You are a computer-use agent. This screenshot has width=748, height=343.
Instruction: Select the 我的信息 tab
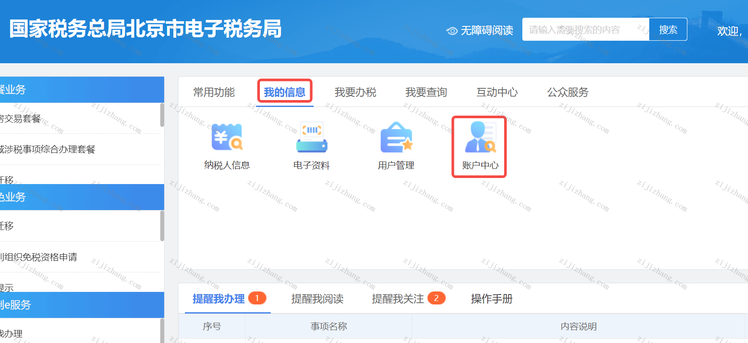(285, 92)
